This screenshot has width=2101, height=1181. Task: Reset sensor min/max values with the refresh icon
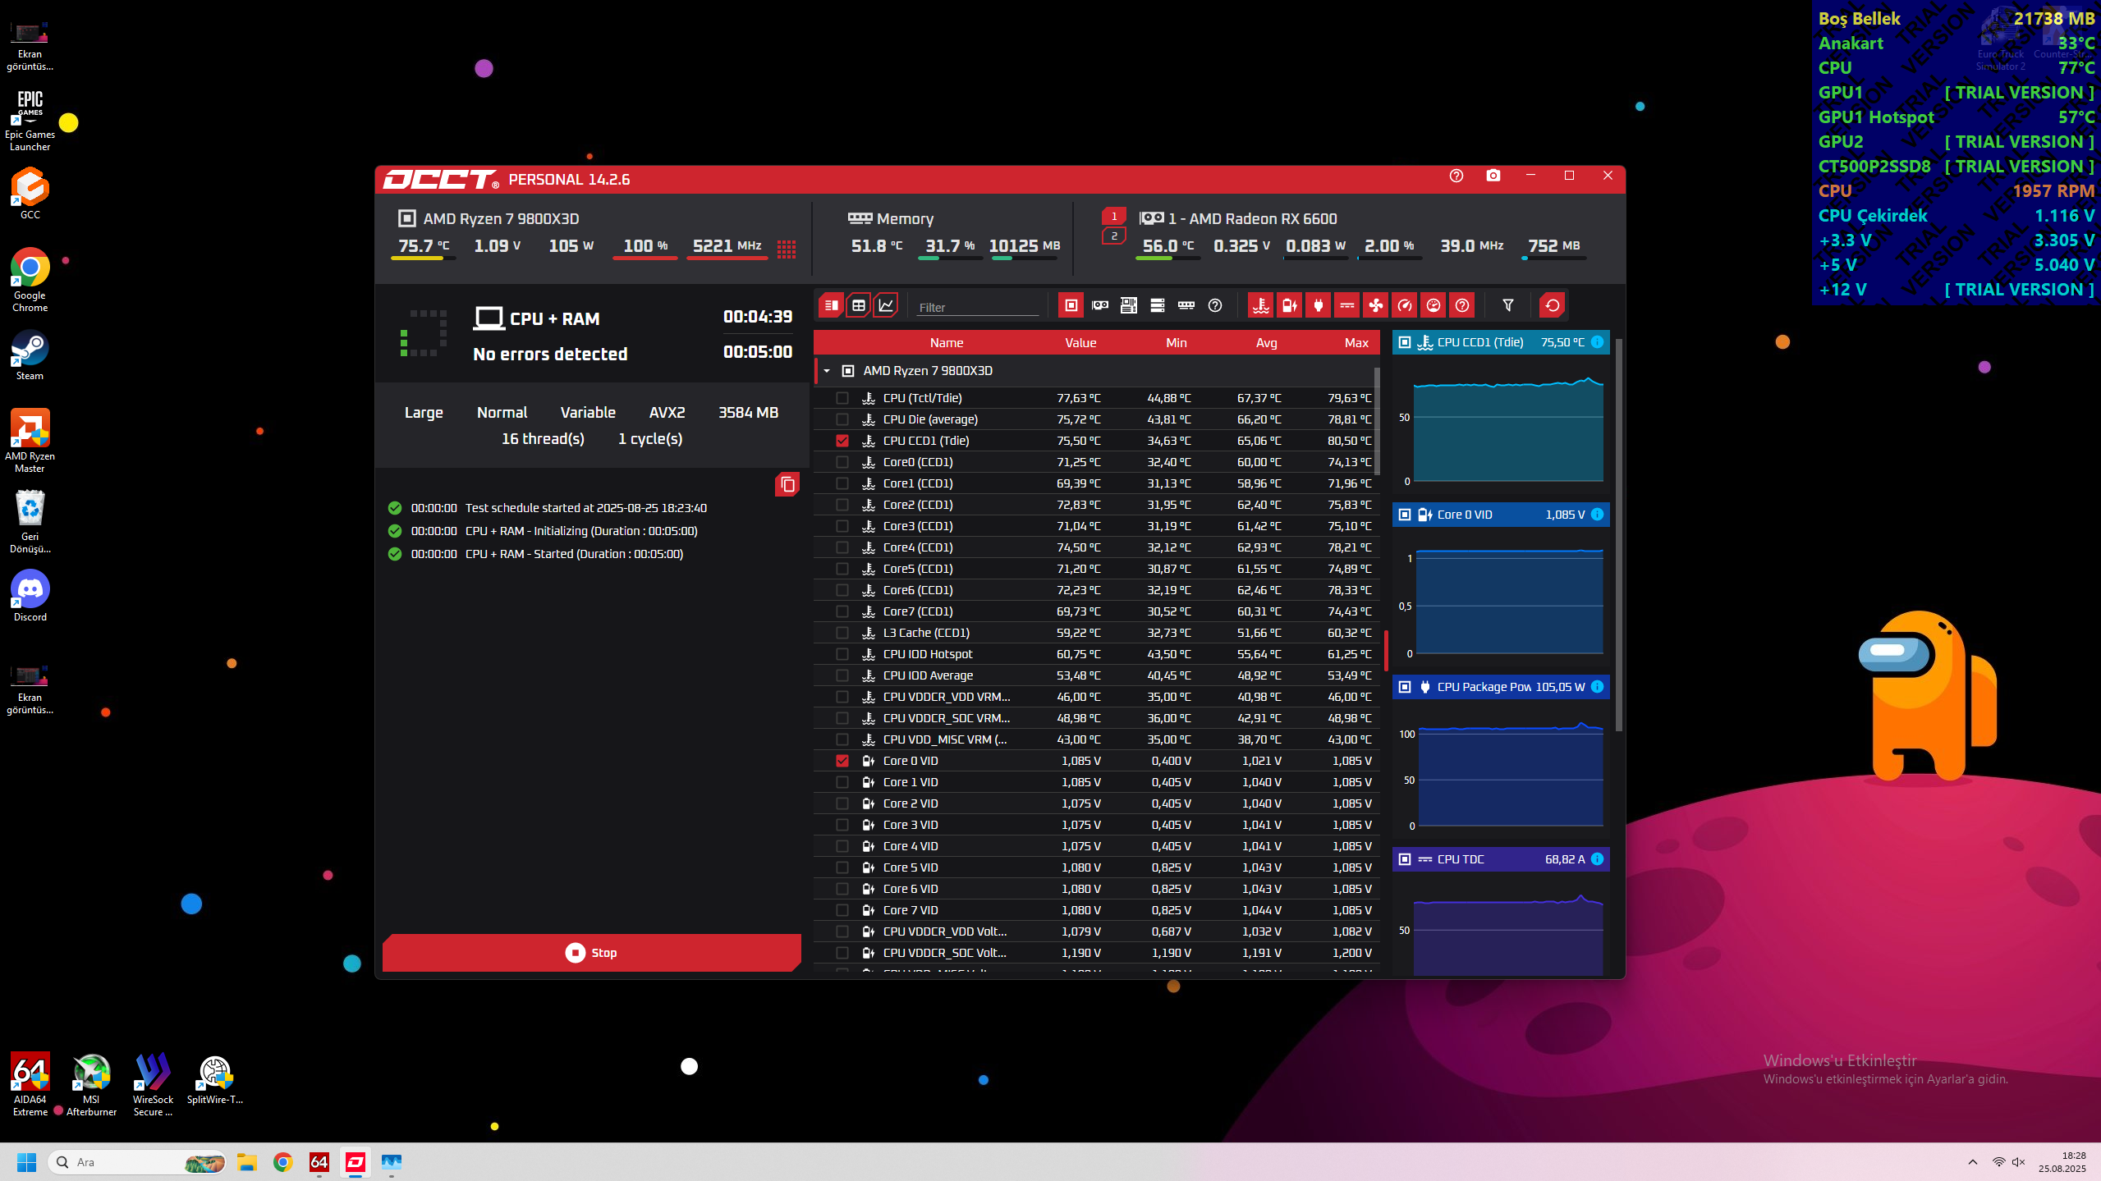tap(1553, 305)
